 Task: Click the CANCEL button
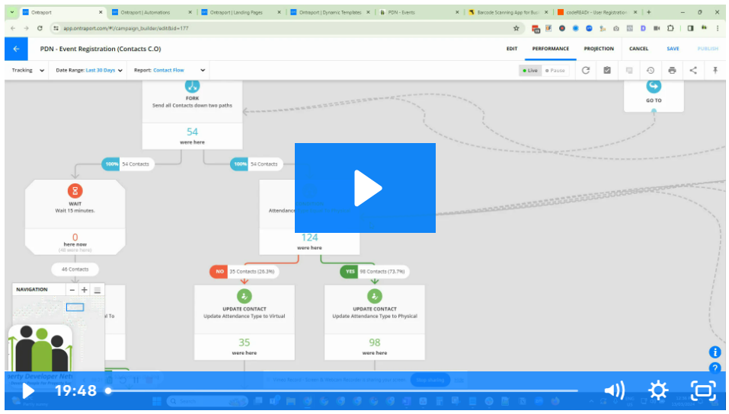tap(638, 49)
